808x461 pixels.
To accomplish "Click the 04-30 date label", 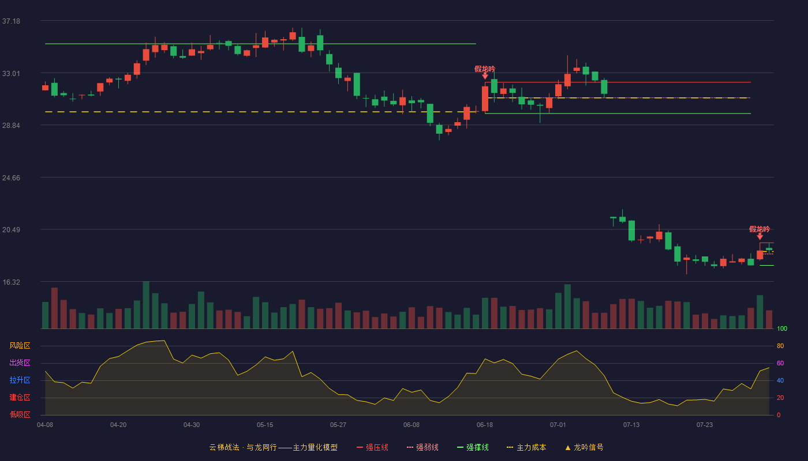I will (x=192, y=425).
